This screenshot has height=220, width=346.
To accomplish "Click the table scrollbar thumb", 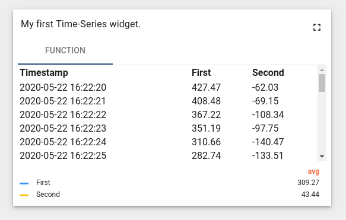I will tap(322, 83).
